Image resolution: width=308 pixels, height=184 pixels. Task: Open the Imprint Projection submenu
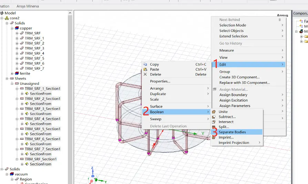(237, 143)
